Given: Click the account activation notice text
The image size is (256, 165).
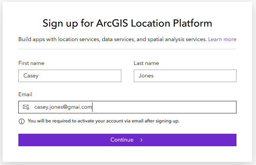Looking at the screenshot, I should (103, 121).
